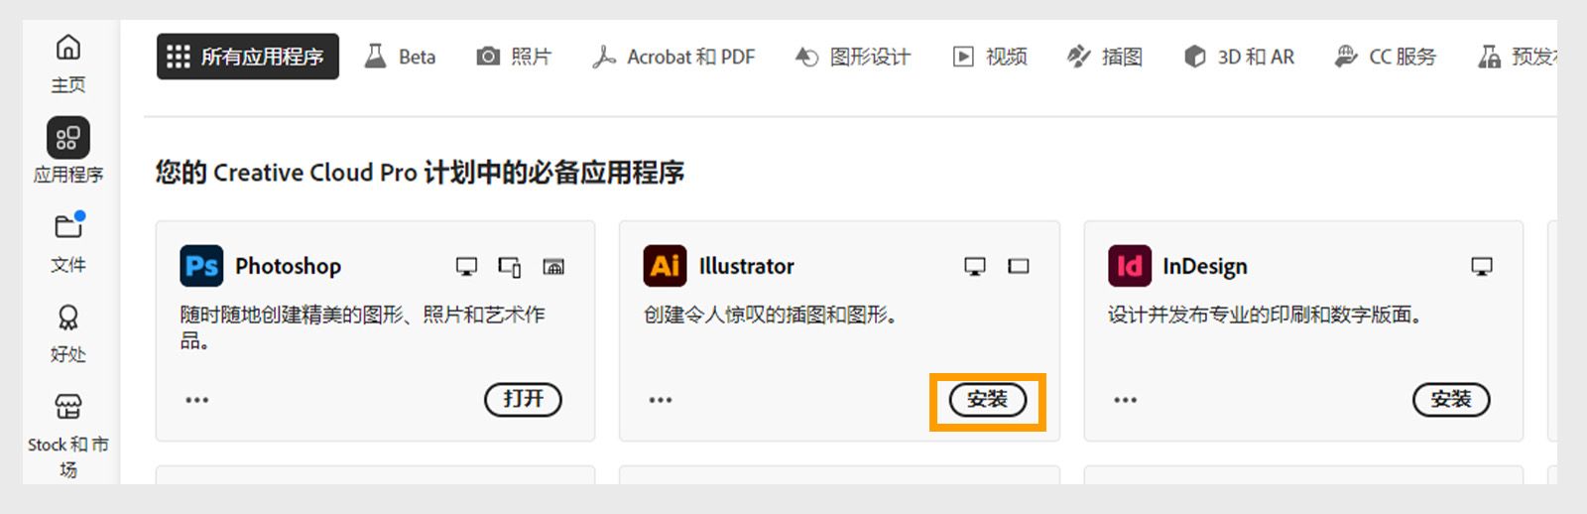Select the 所有应用程序 tab
1587x514 pixels.
(248, 57)
